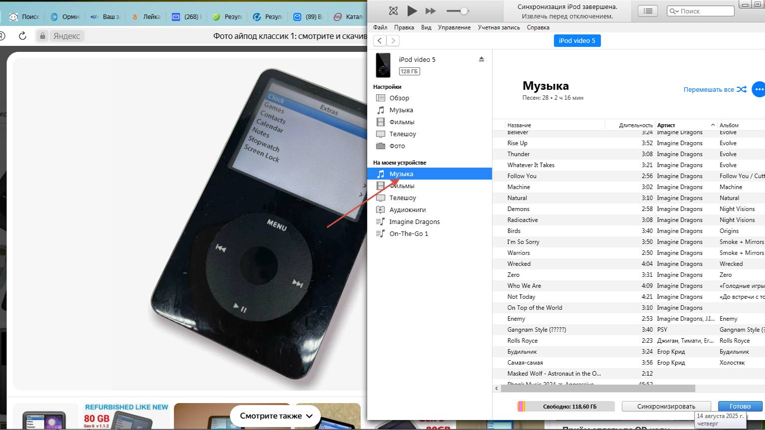Start playback with the iTunes play button
This screenshot has height=430, width=765.
412,10
